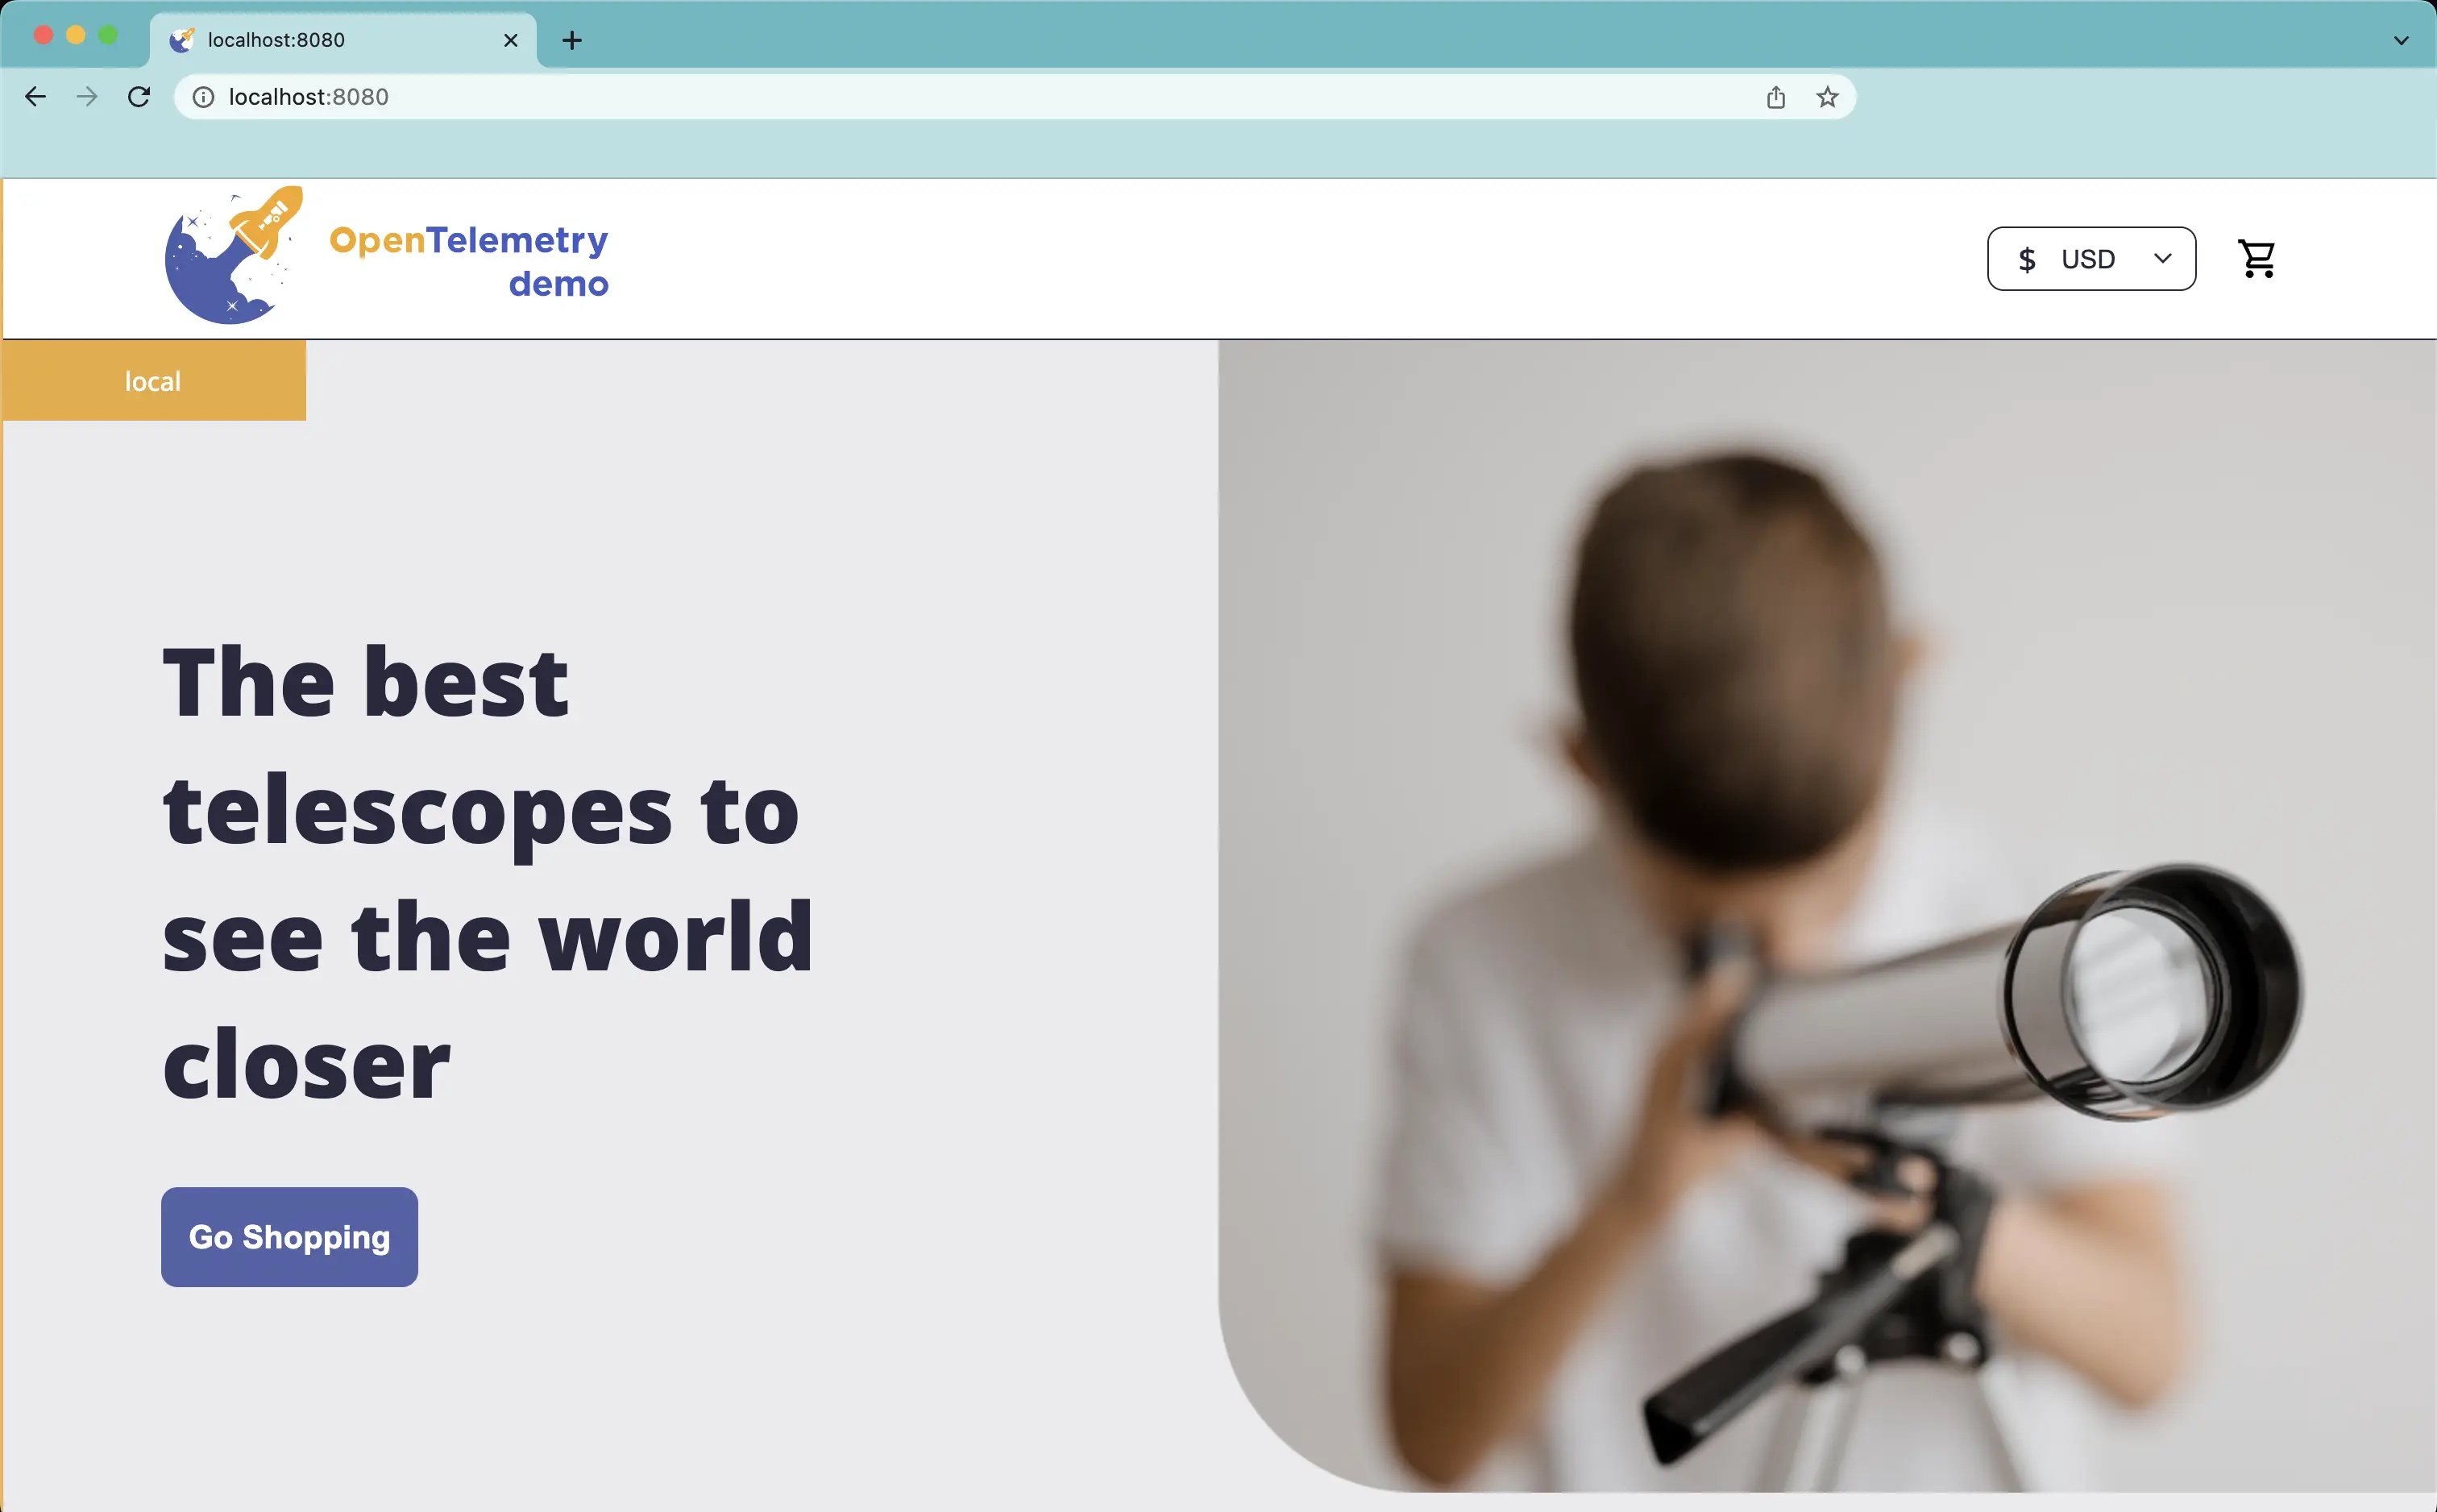
Task: Click the browser back arrow
Action: [36, 97]
